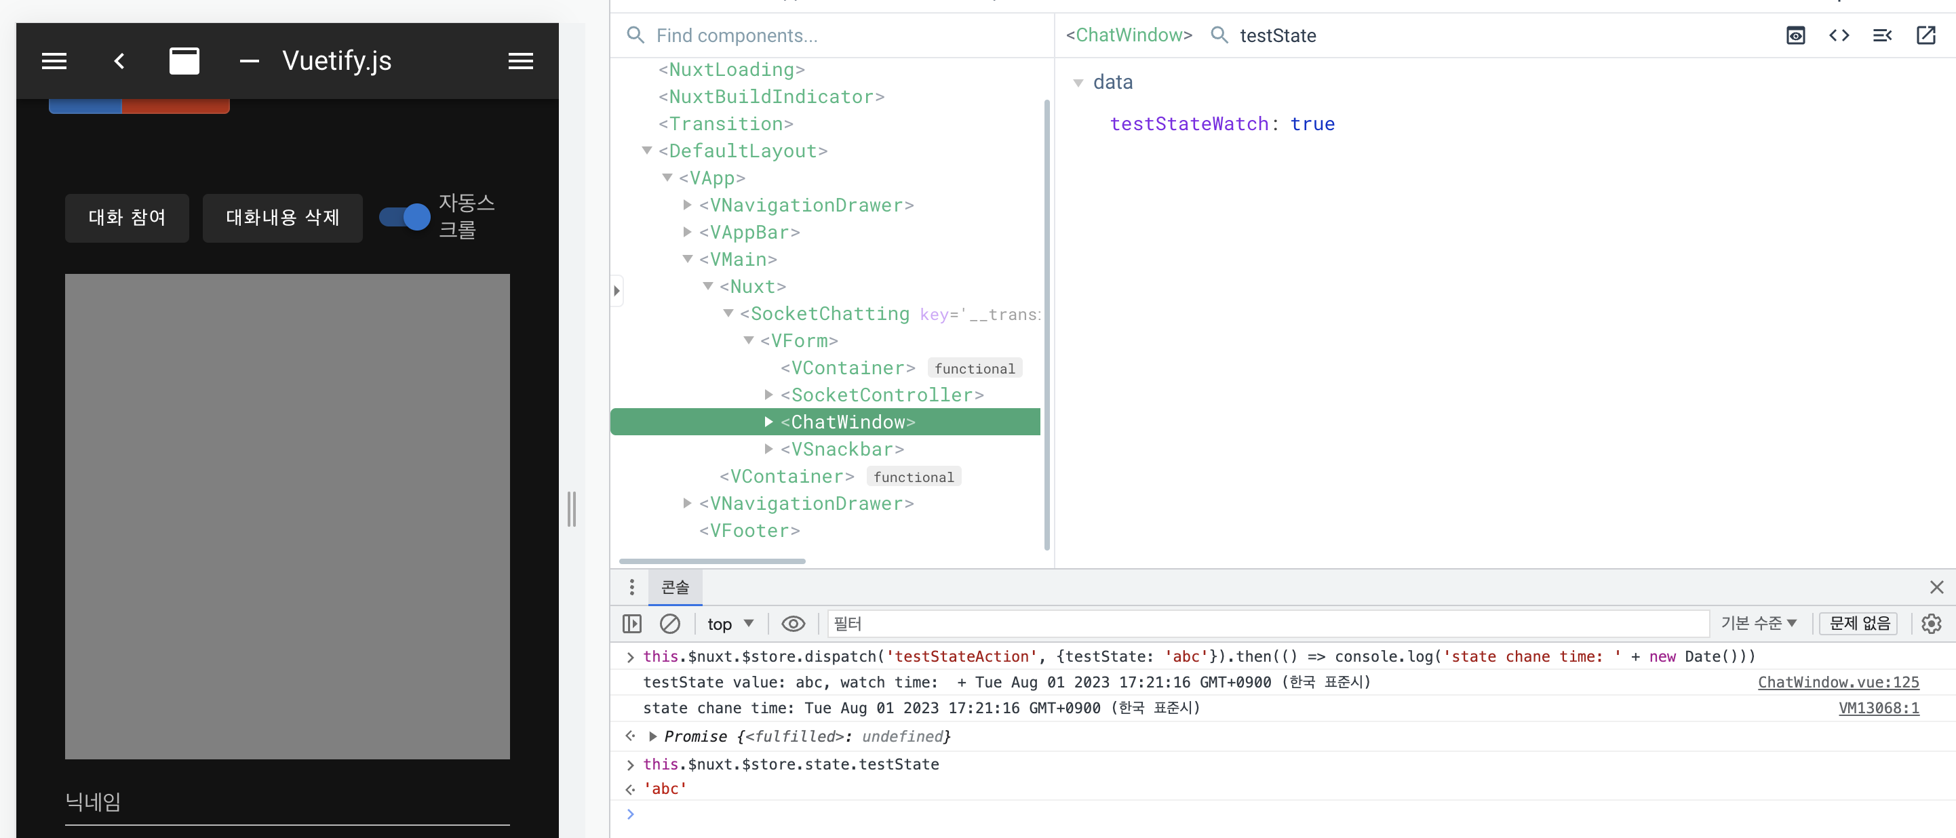Expand the ChatWindow node arrow
The width and height of the screenshot is (1956, 838).
(x=768, y=421)
